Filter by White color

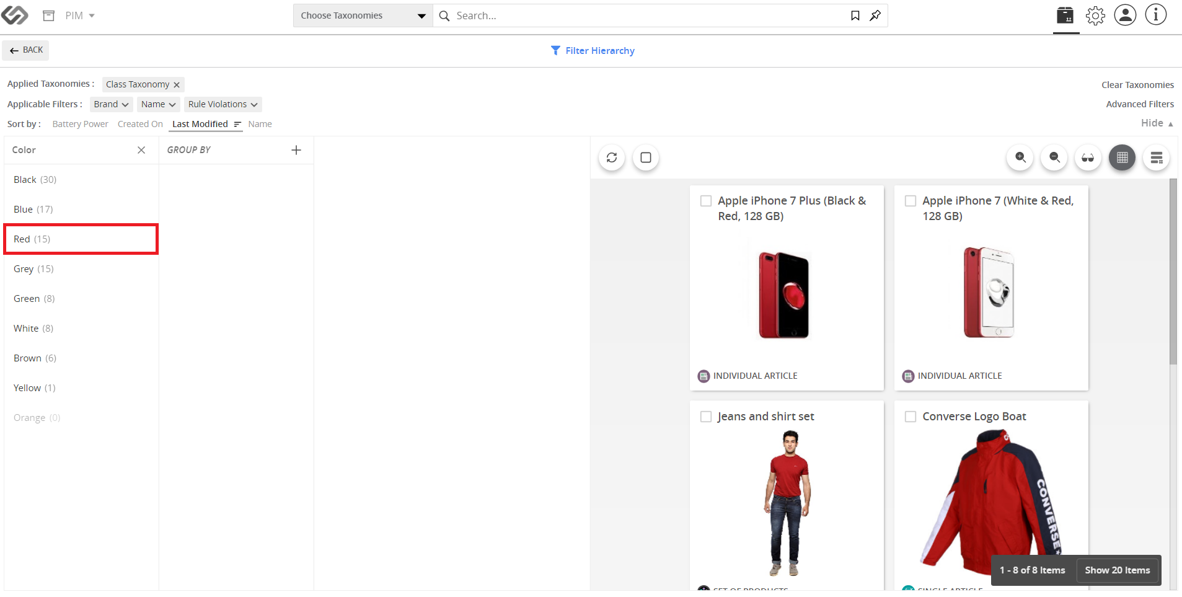pyautogui.click(x=81, y=329)
